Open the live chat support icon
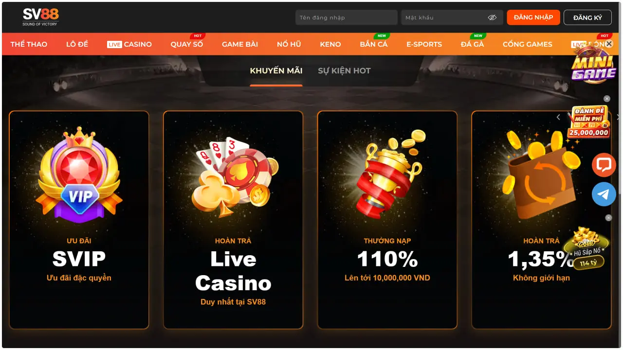623x350 pixels. pos(604,165)
